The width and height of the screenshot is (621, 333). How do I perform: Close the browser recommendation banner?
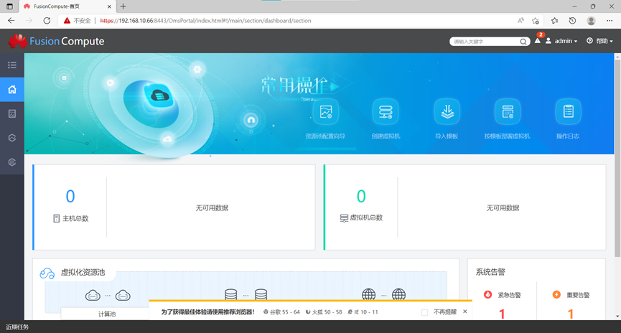click(465, 311)
